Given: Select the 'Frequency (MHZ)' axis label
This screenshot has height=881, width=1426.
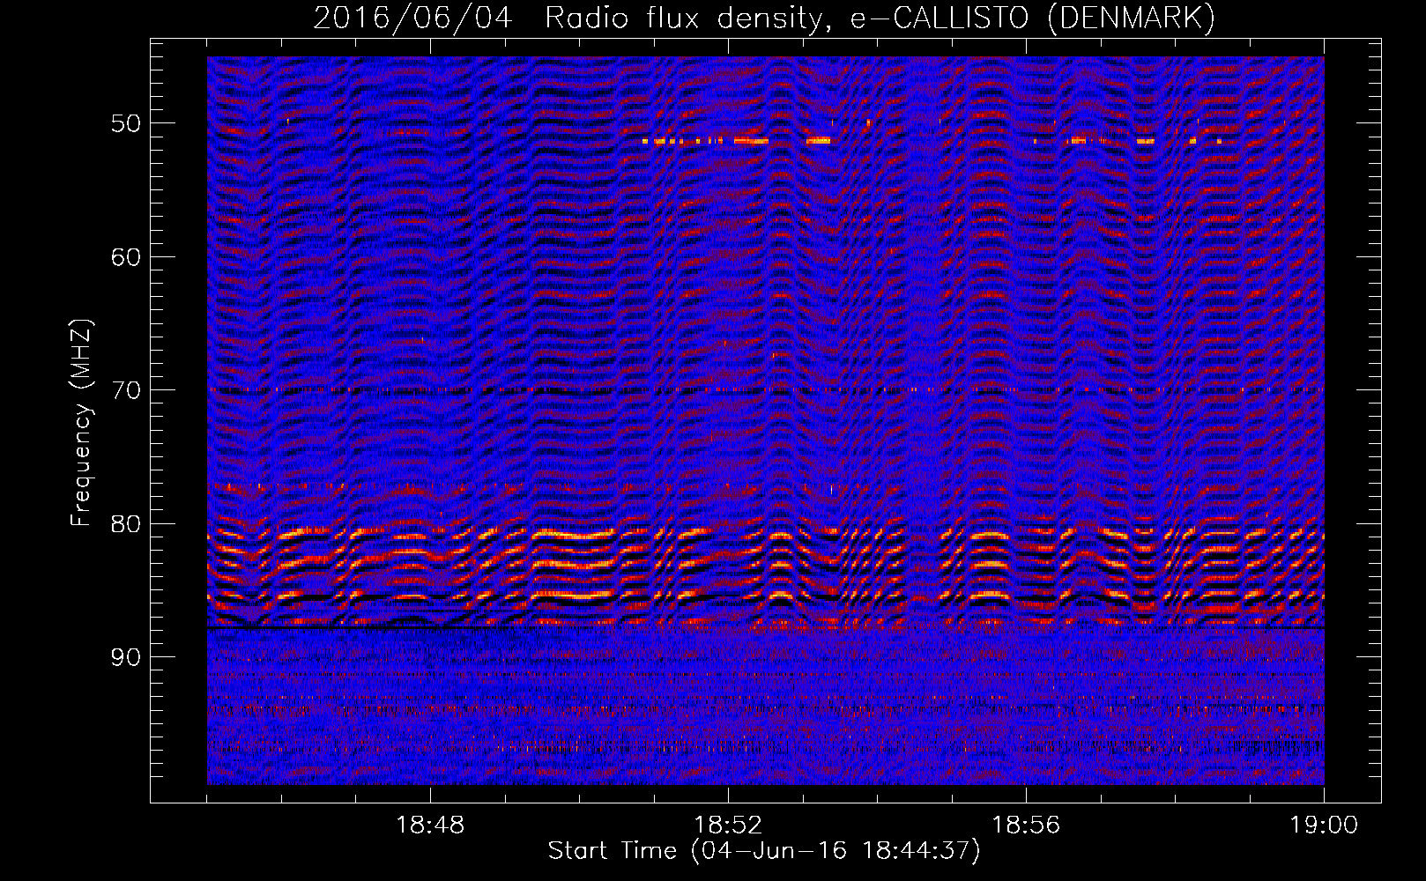Looking at the screenshot, I should [81, 423].
